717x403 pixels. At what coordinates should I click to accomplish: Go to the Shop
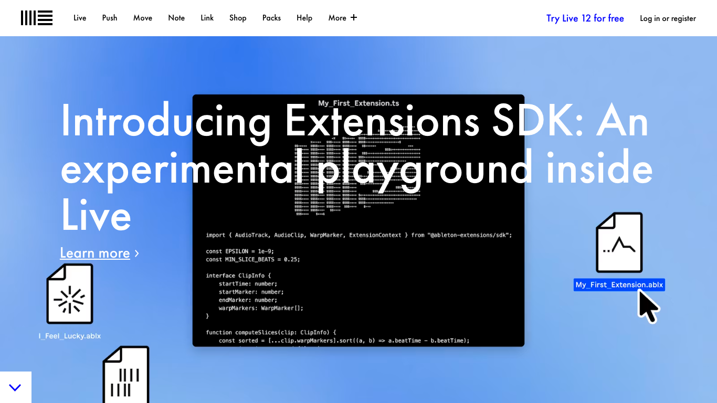(238, 18)
